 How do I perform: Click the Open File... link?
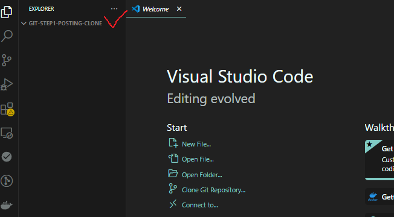tap(198, 159)
